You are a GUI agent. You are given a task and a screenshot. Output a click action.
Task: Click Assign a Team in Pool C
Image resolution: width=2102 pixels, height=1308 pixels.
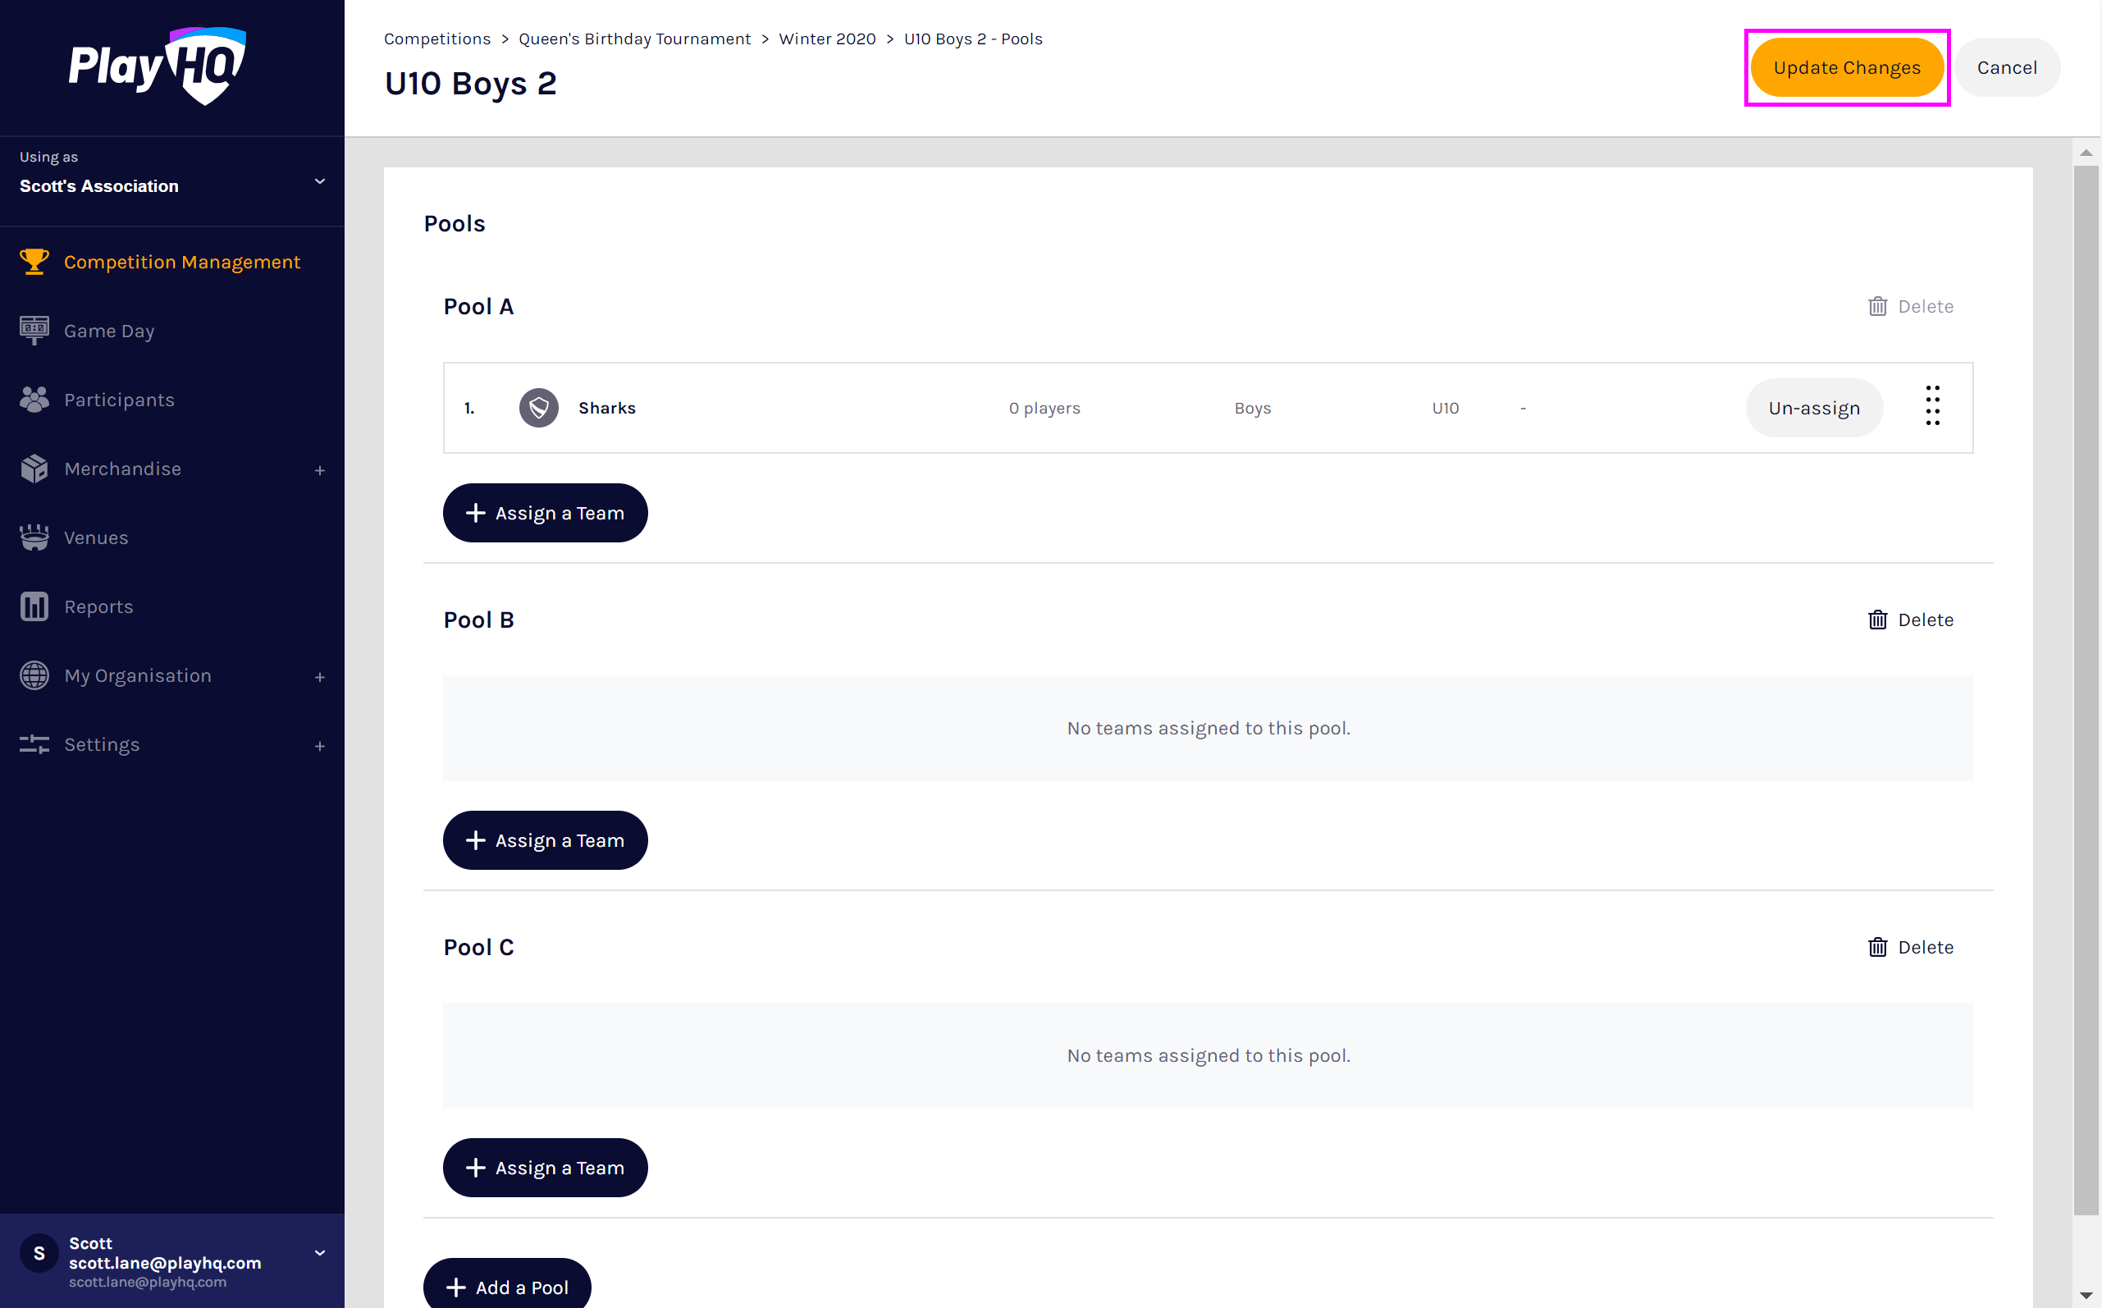pos(545,1167)
